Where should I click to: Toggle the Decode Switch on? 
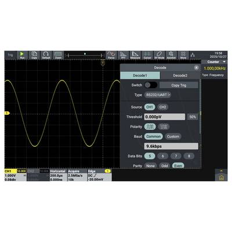tap(151, 85)
